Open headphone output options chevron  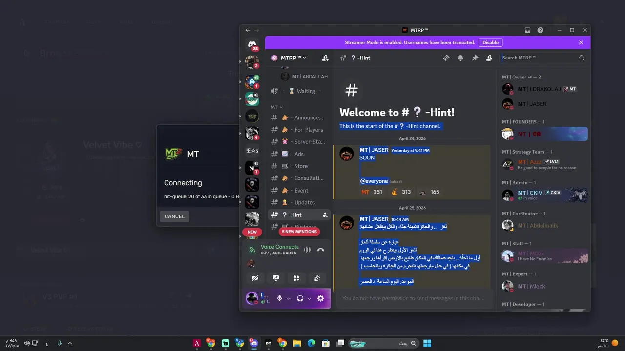coord(309,299)
